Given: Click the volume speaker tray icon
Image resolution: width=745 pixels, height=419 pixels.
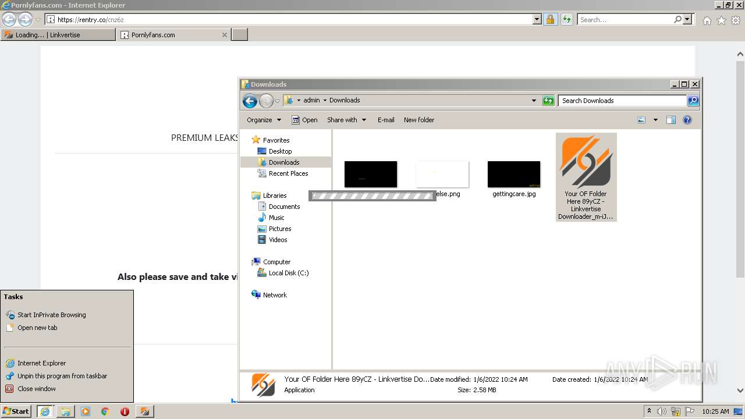Looking at the screenshot, I should [x=662, y=411].
